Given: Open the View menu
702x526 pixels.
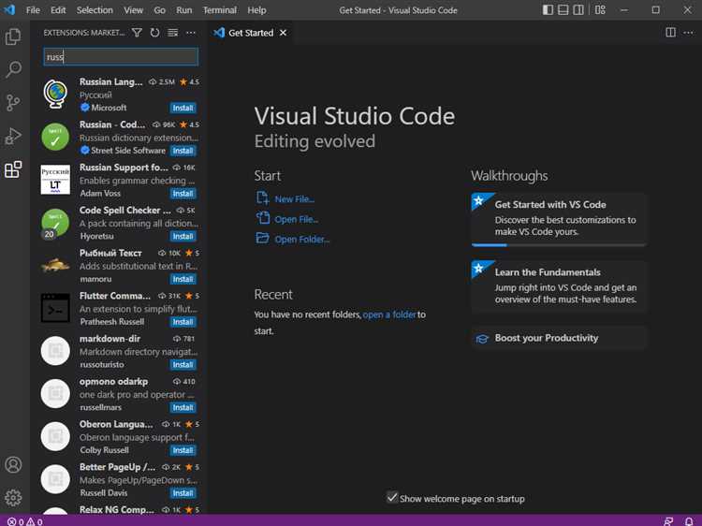Looking at the screenshot, I should click(x=133, y=10).
